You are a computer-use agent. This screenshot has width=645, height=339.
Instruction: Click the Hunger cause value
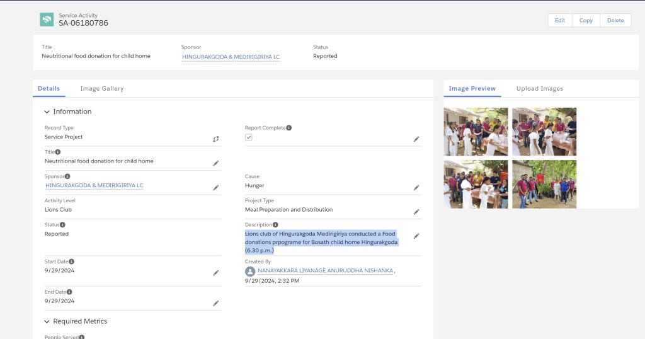tap(254, 185)
